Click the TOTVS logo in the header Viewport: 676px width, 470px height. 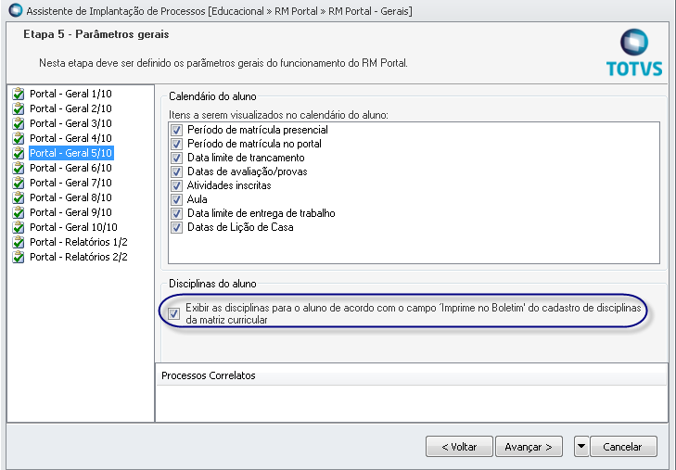(634, 53)
